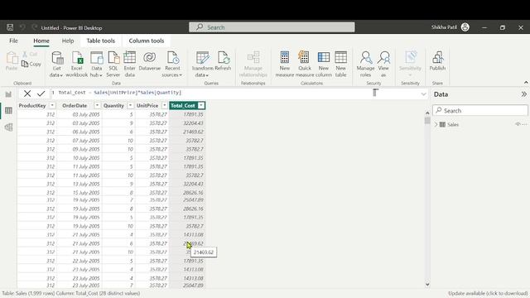Screen dimensions: 530x298
Task: Click the scroll up arrow
Action: coord(427,113)
